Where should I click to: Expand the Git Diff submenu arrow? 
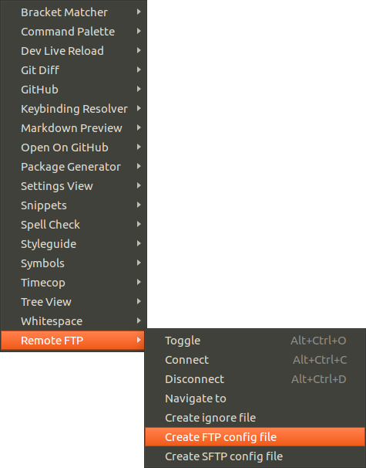(139, 70)
